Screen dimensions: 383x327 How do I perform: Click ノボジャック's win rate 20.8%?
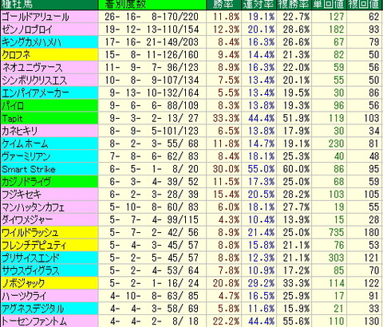coord(226,284)
